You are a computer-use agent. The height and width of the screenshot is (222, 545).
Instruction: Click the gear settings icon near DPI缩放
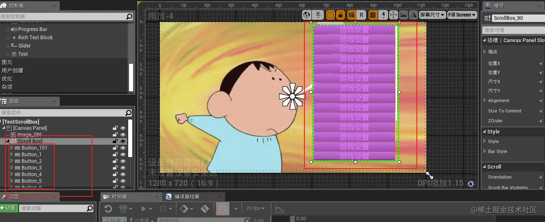(x=471, y=184)
